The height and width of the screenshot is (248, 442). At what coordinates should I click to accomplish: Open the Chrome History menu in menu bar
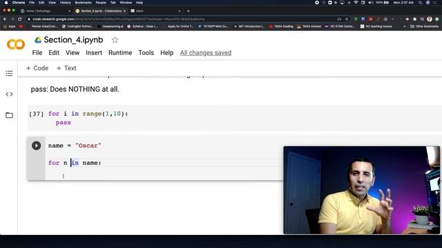pos(65,3)
